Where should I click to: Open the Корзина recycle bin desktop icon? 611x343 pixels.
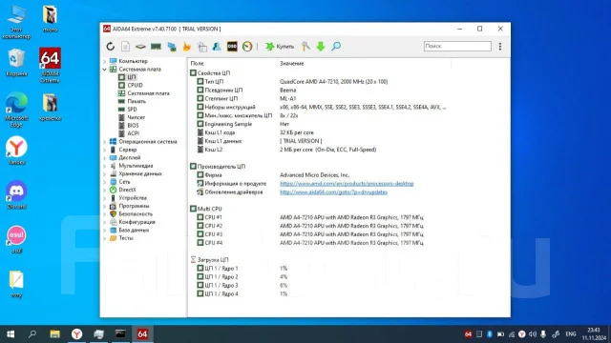click(16, 62)
